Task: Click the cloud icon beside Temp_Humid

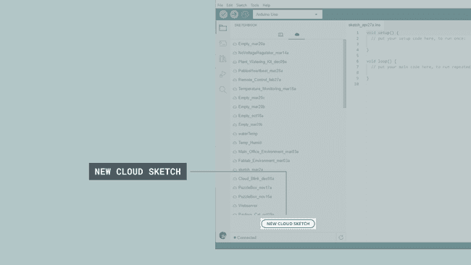Action: click(x=235, y=143)
